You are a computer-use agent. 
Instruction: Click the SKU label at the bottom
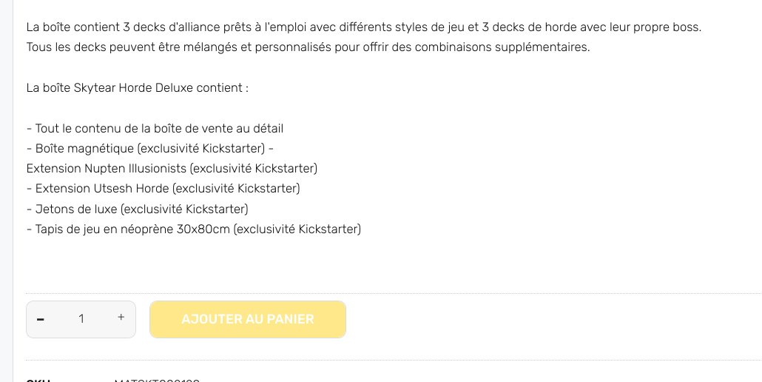(x=38, y=381)
